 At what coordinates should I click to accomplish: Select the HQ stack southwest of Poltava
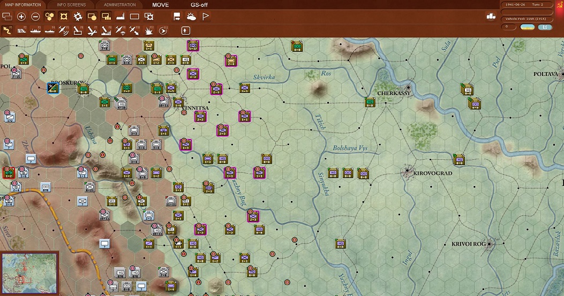pos(467,89)
